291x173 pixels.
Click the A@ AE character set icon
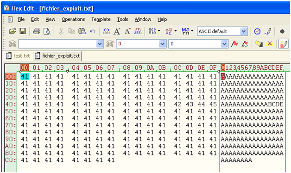coord(169,31)
